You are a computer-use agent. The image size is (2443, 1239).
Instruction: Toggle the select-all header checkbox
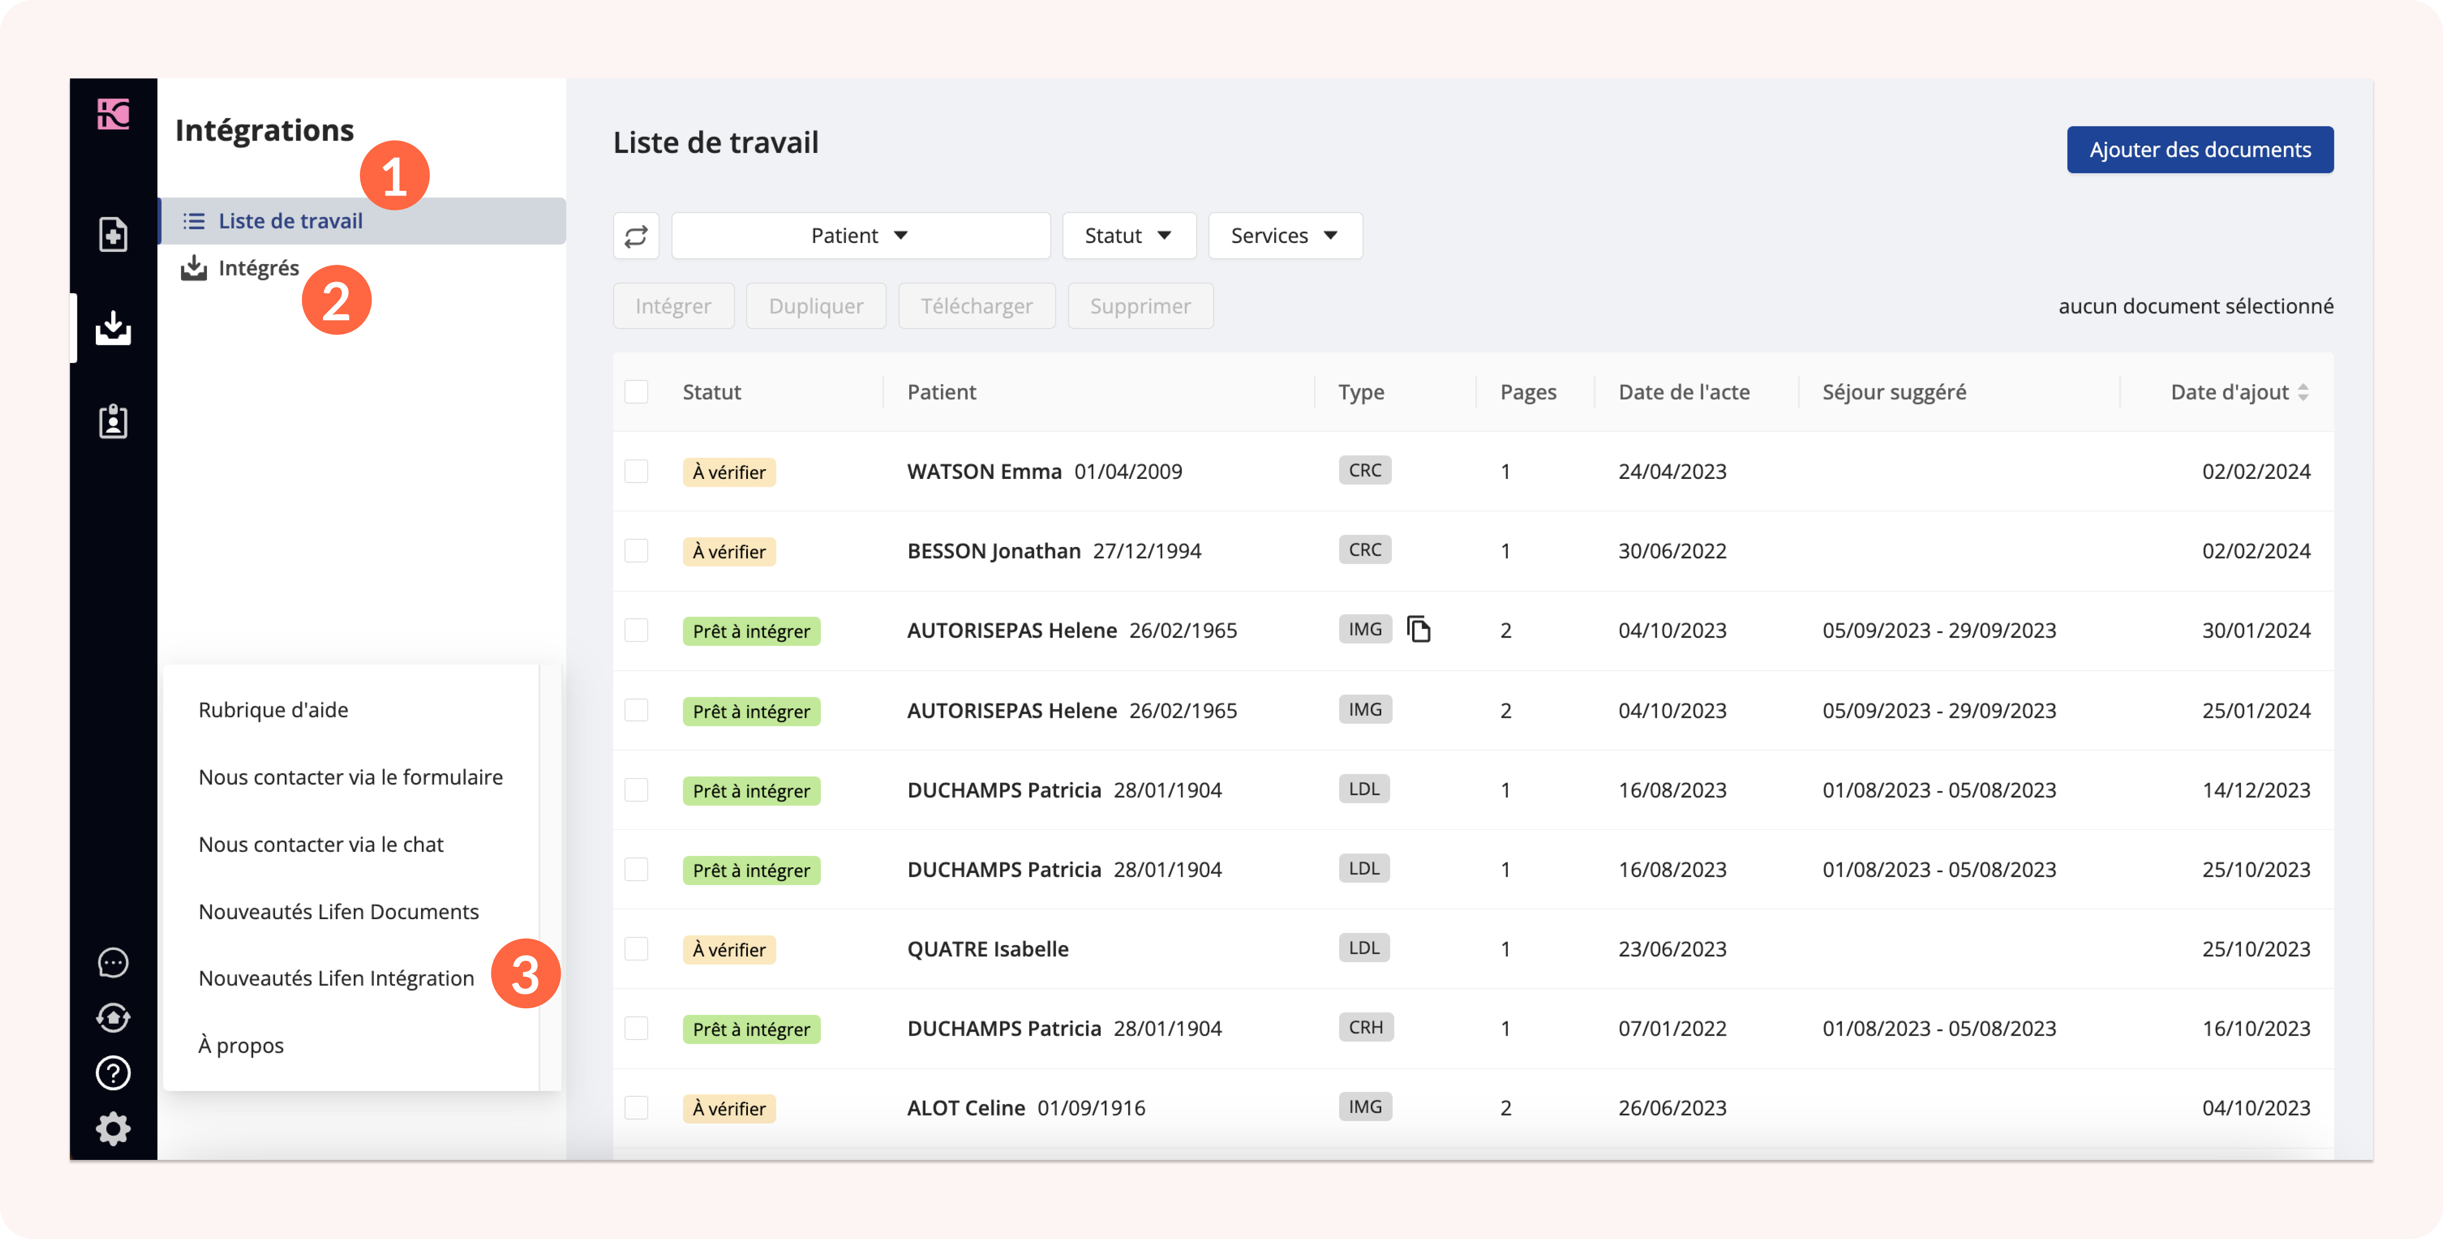635,391
